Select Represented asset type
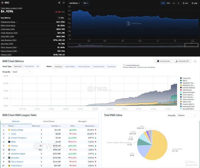200x168 pixels. [x=29, y=66]
